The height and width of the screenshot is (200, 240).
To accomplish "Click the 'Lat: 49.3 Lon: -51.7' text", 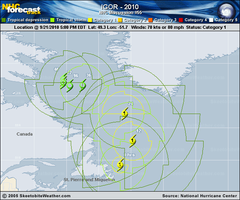I will pyautogui.click(x=108, y=27).
